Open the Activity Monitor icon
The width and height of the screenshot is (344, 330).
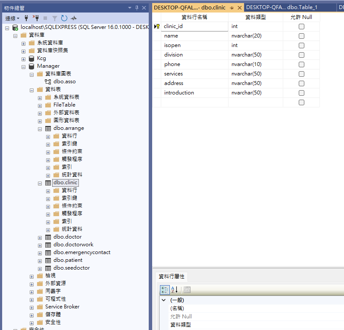tap(74, 18)
